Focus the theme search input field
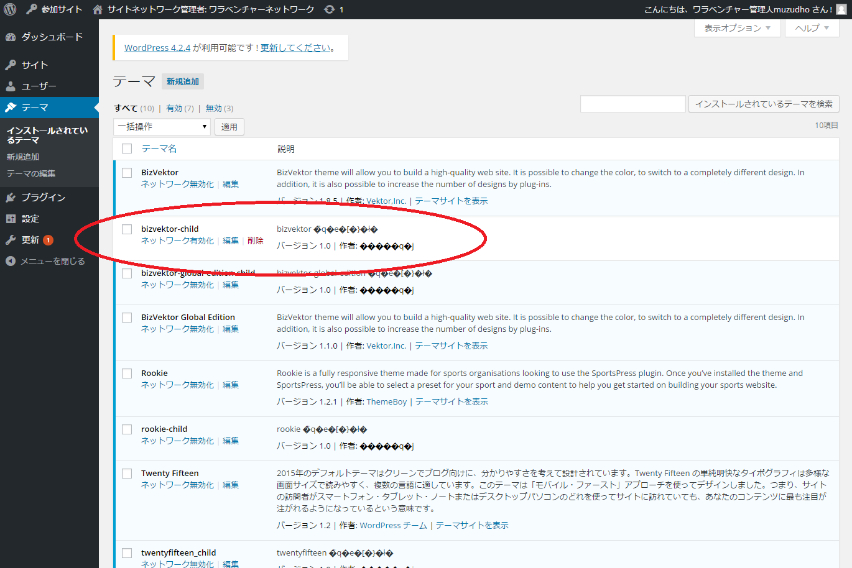The width and height of the screenshot is (852, 568). (633, 104)
